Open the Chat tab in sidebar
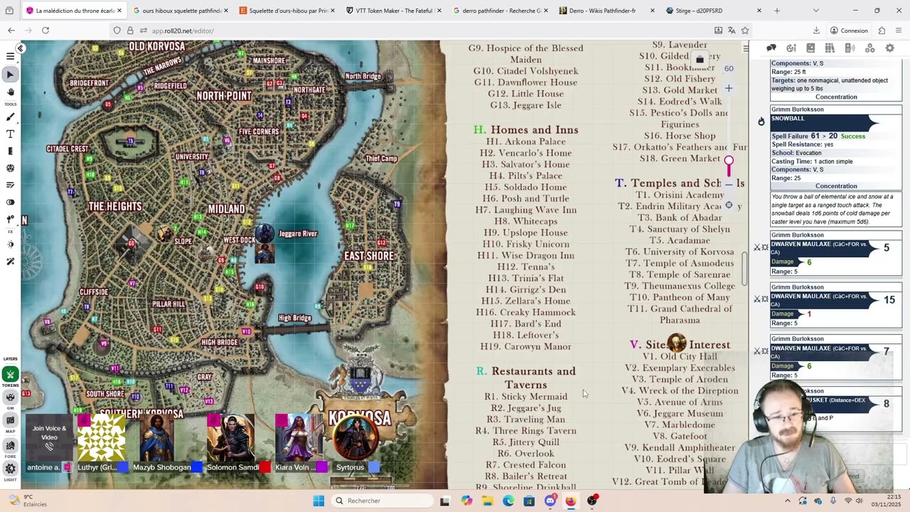The height and width of the screenshot is (512, 910). (x=771, y=48)
